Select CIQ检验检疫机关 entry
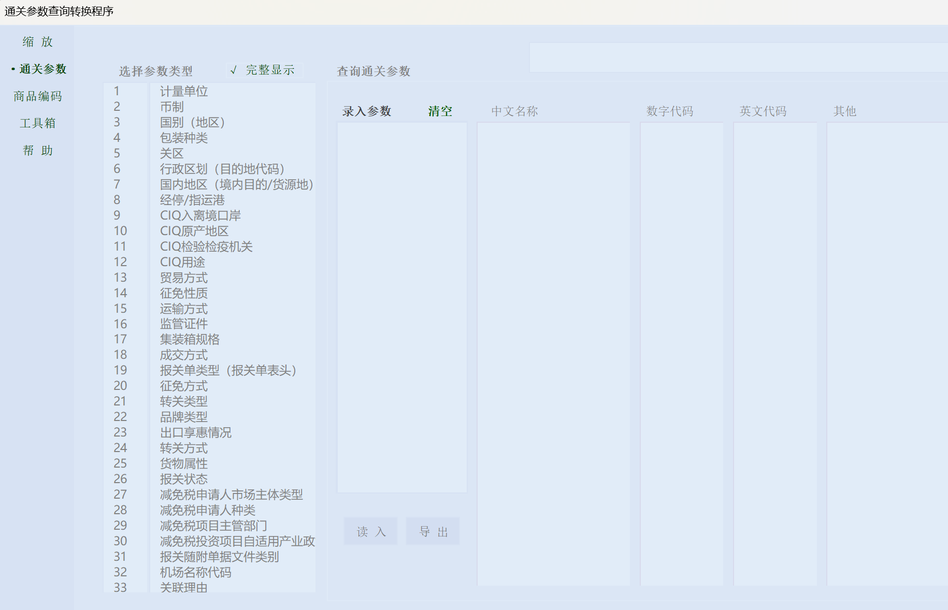Image resolution: width=948 pixels, height=610 pixels. click(206, 247)
